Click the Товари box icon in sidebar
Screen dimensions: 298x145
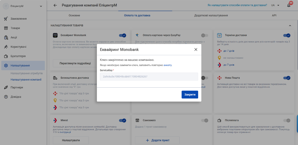tap(6, 28)
